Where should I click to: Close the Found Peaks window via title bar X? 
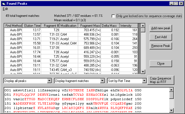[x=181, y=4]
